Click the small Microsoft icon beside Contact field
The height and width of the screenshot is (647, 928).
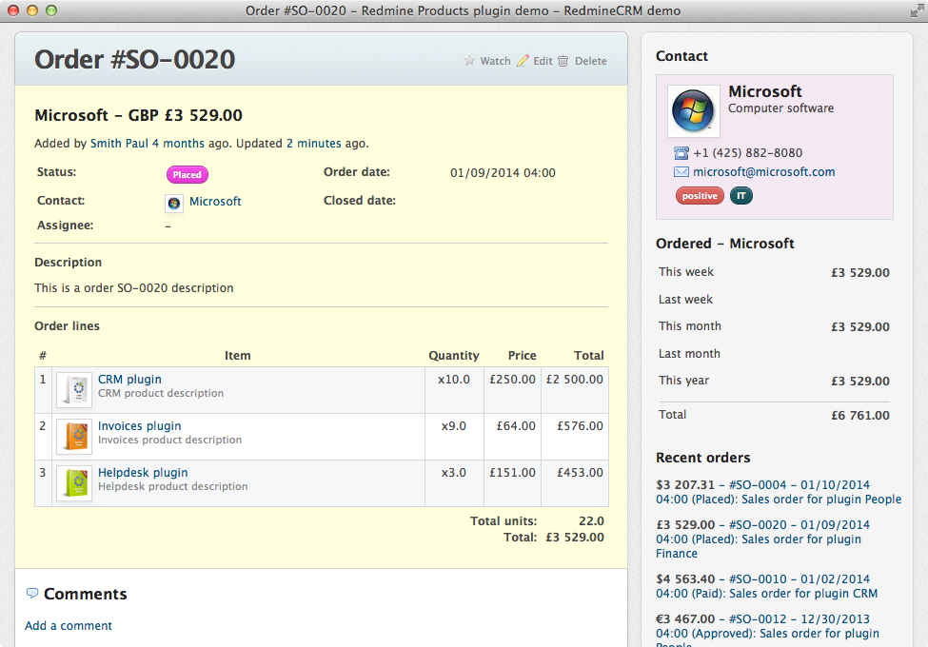174,202
